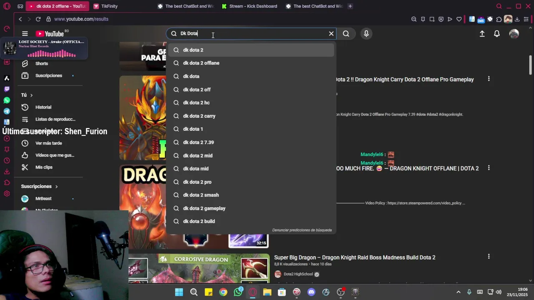
Task: Open options menu for Dragon Knight Carry video
Action: [x=489, y=79]
